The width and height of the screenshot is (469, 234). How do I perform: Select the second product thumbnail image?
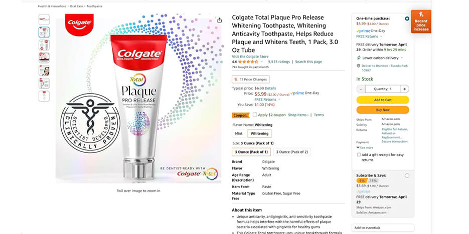(x=44, y=32)
